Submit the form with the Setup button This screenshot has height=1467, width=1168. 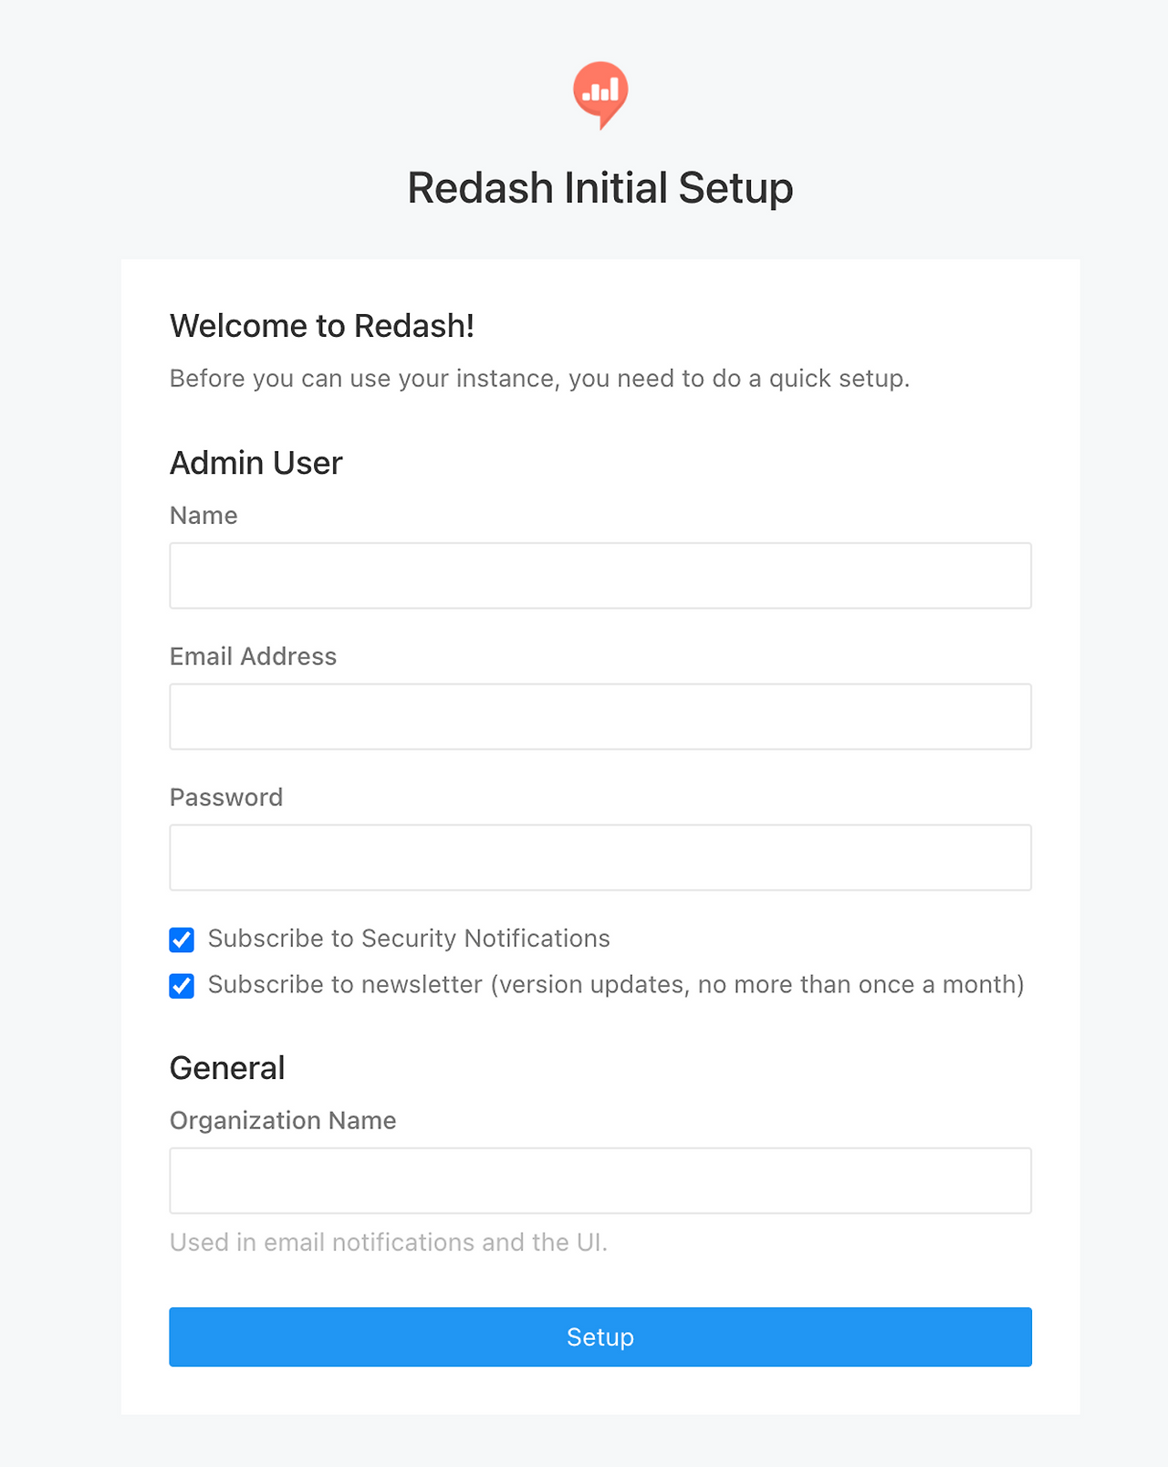click(x=600, y=1336)
